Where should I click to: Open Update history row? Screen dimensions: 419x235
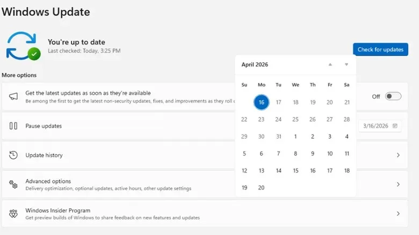205,155
